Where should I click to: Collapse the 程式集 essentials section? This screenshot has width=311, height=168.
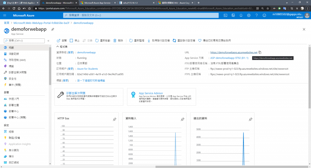62,47
